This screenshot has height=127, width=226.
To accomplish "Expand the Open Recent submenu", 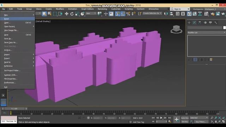I will tap(17, 26).
